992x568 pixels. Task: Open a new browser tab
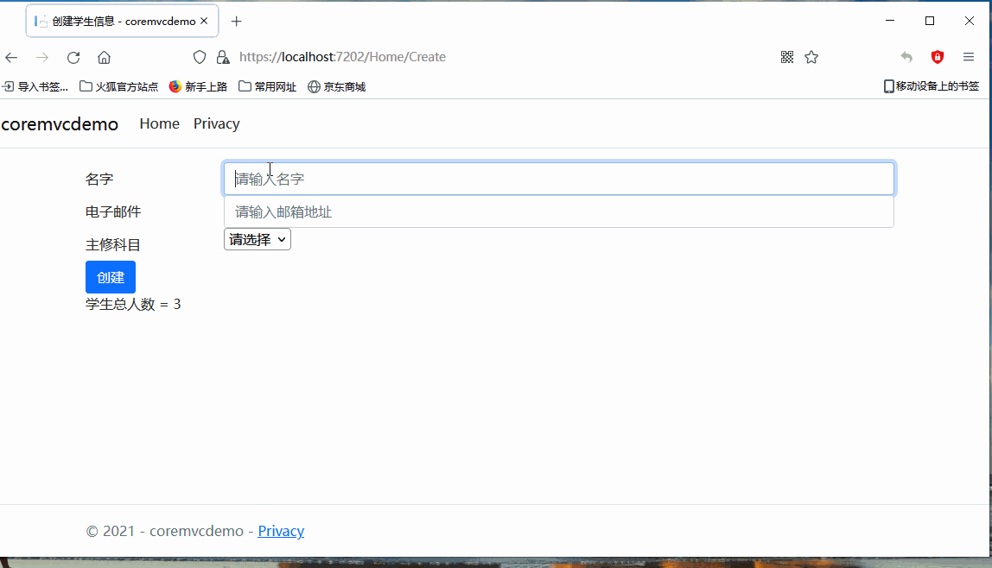point(237,21)
